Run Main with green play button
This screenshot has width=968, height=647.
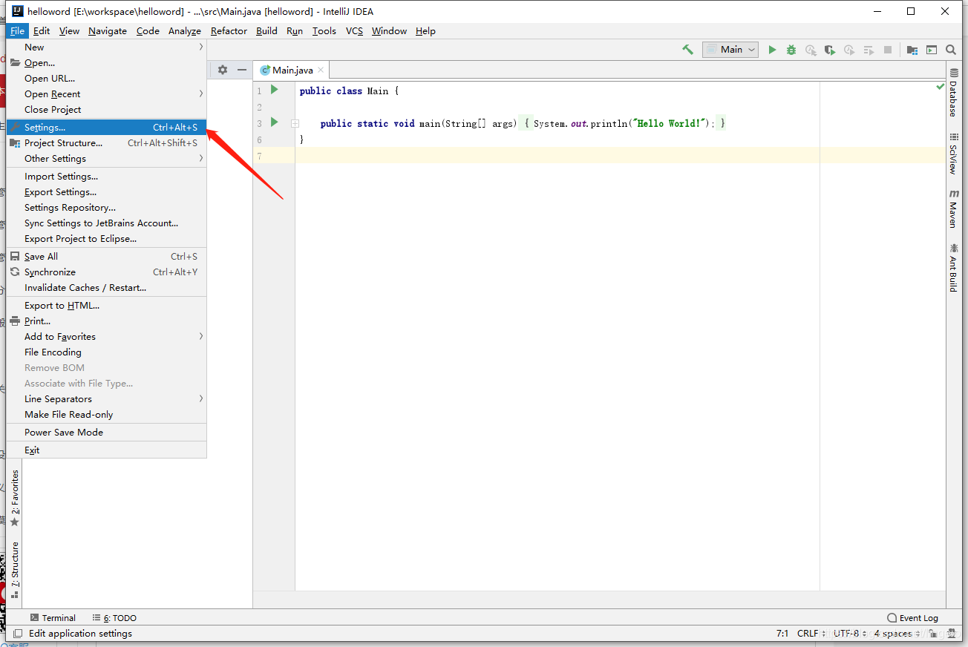click(772, 50)
